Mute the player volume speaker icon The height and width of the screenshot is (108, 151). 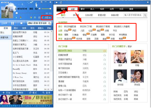[40, 9]
